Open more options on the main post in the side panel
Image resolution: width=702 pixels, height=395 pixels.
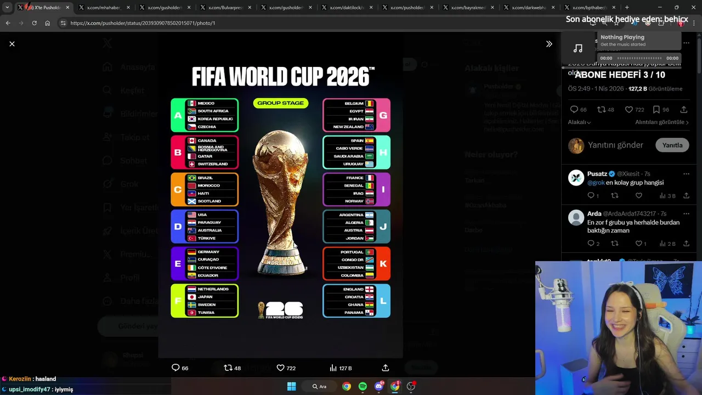(686, 43)
